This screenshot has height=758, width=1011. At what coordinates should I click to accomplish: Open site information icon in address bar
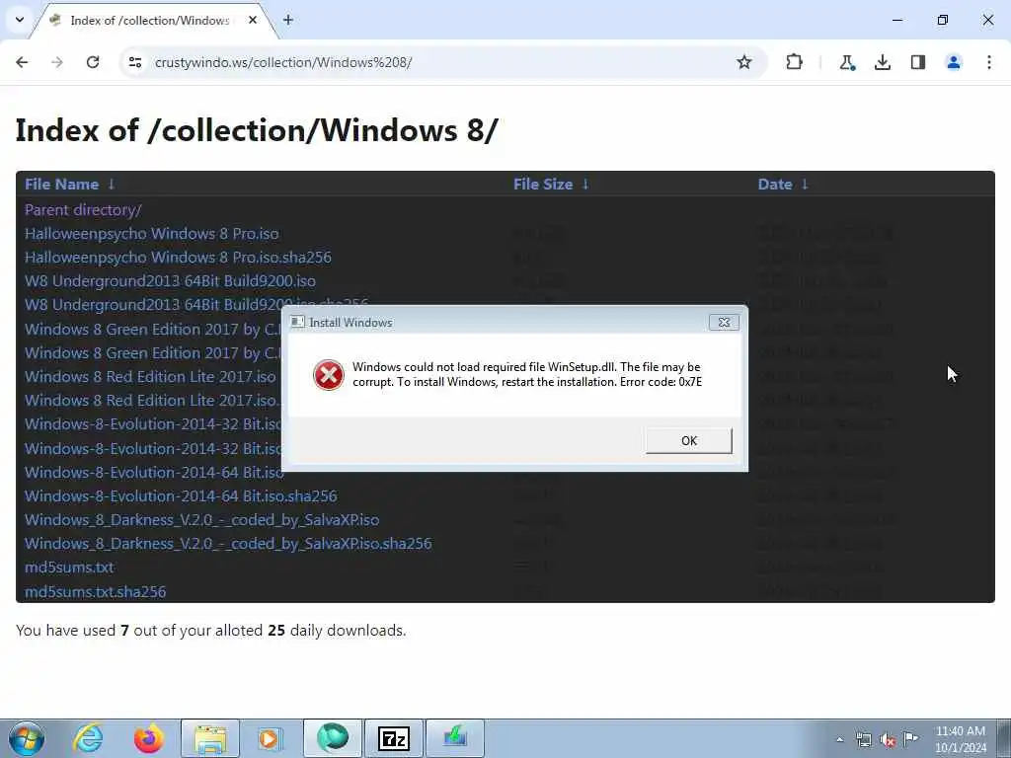(x=134, y=62)
